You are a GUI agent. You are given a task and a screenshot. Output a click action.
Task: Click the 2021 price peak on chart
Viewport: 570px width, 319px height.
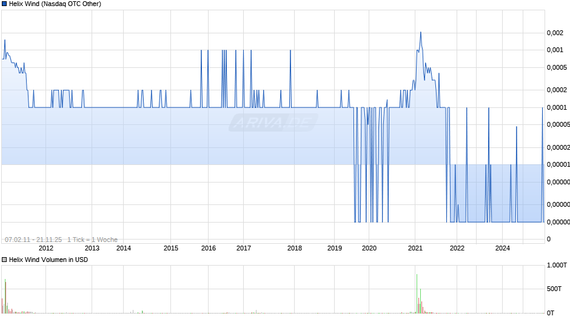point(421,32)
